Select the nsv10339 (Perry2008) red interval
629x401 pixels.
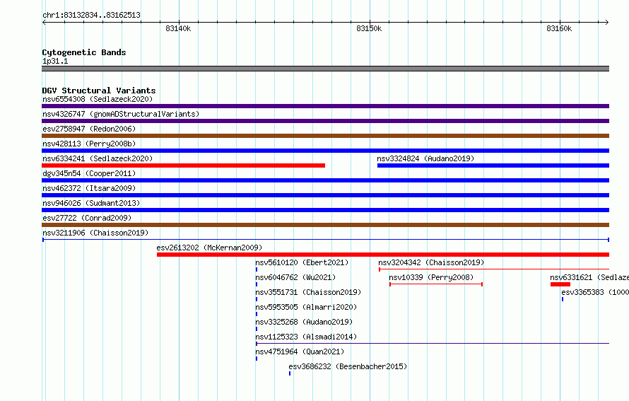click(x=435, y=284)
